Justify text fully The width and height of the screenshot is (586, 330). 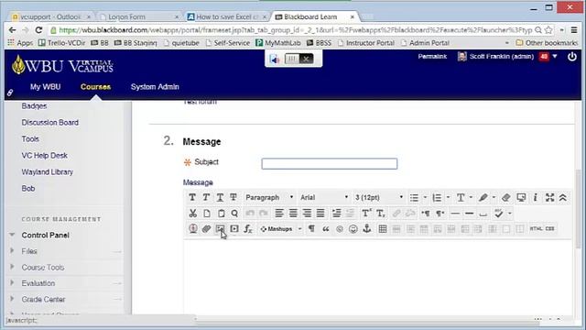320,214
